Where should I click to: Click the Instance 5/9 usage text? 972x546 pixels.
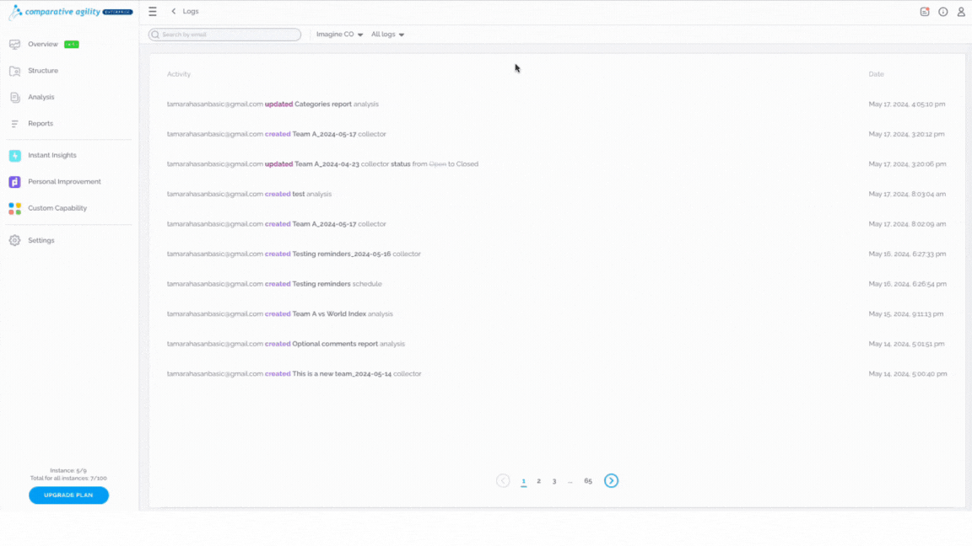[68, 470]
